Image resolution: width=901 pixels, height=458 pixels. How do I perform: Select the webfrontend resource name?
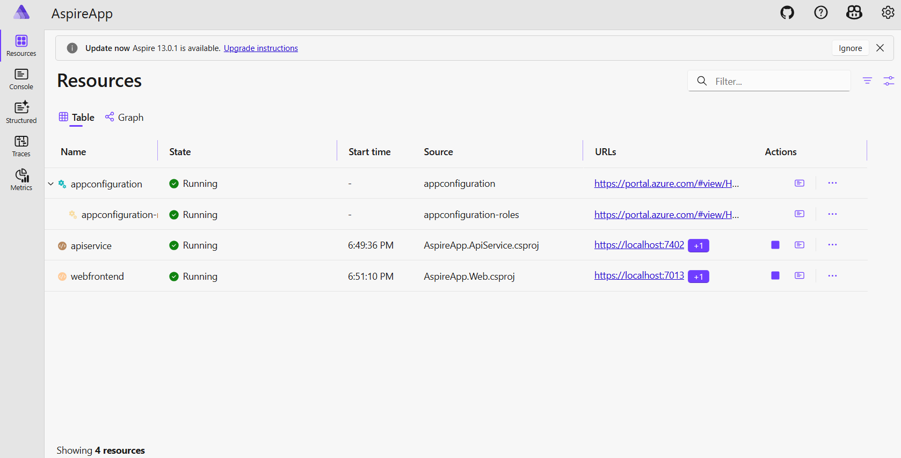pyautogui.click(x=97, y=277)
